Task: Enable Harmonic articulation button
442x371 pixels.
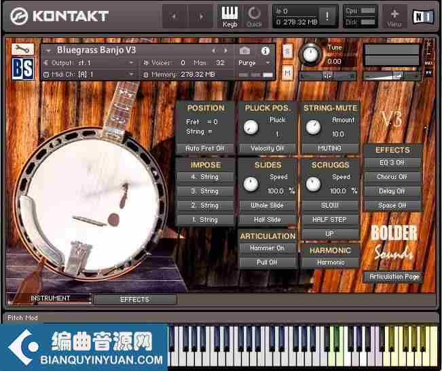Action: pyautogui.click(x=330, y=262)
